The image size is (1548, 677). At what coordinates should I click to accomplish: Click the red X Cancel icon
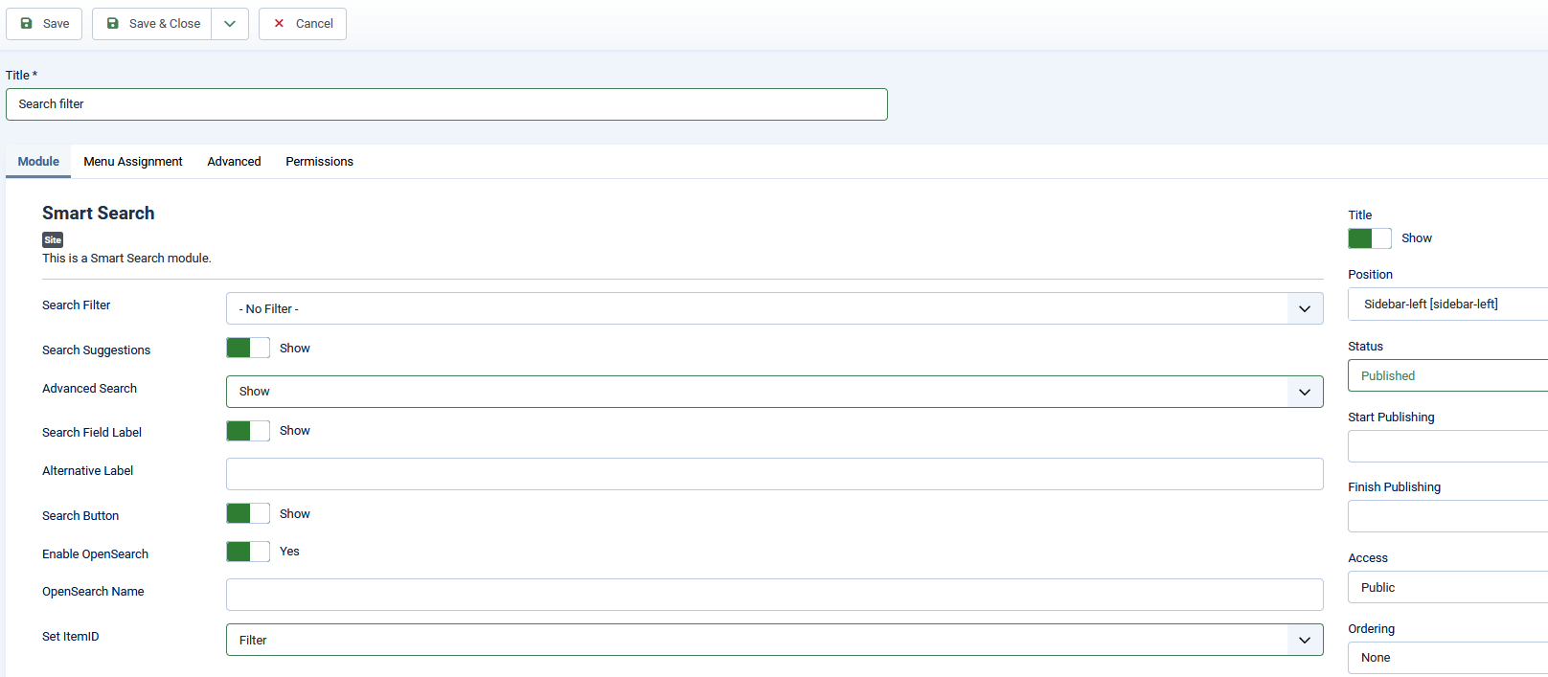279,24
